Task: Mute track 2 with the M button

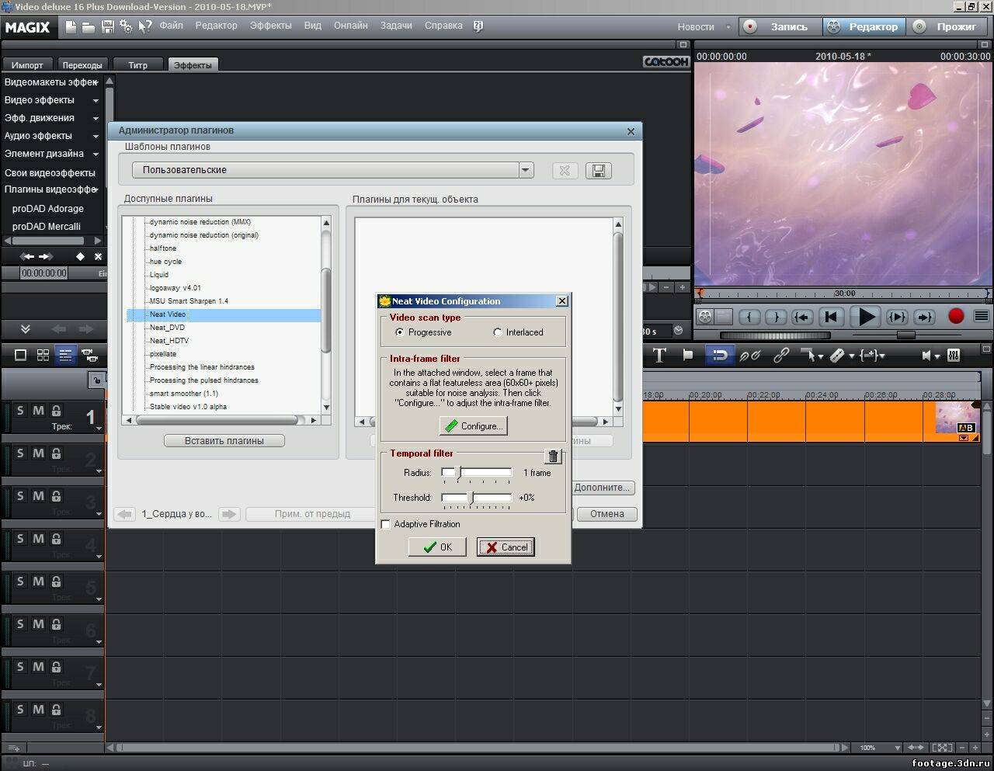Action: [x=38, y=453]
